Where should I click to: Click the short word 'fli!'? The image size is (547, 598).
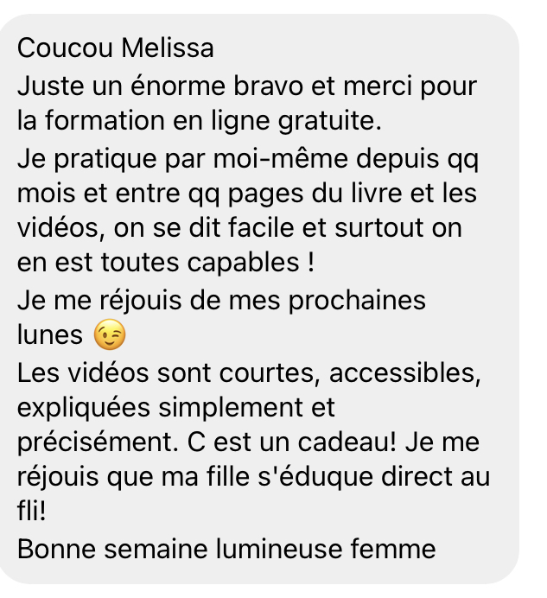point(32,511)
